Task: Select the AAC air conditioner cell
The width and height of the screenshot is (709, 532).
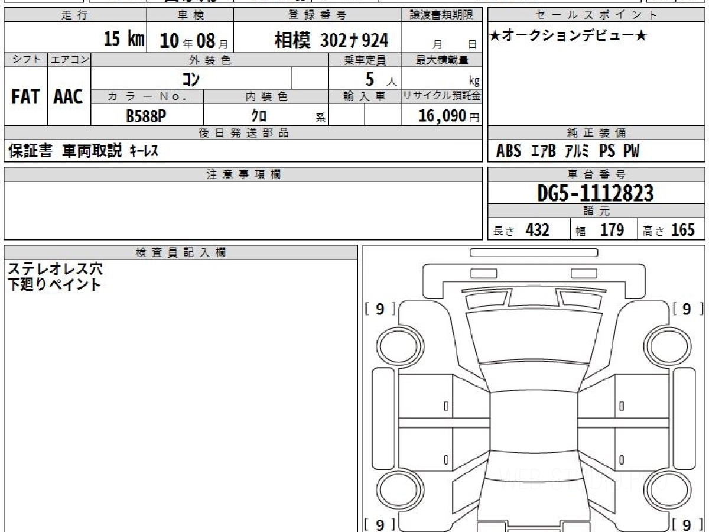Action: click(x=69, y=97)
